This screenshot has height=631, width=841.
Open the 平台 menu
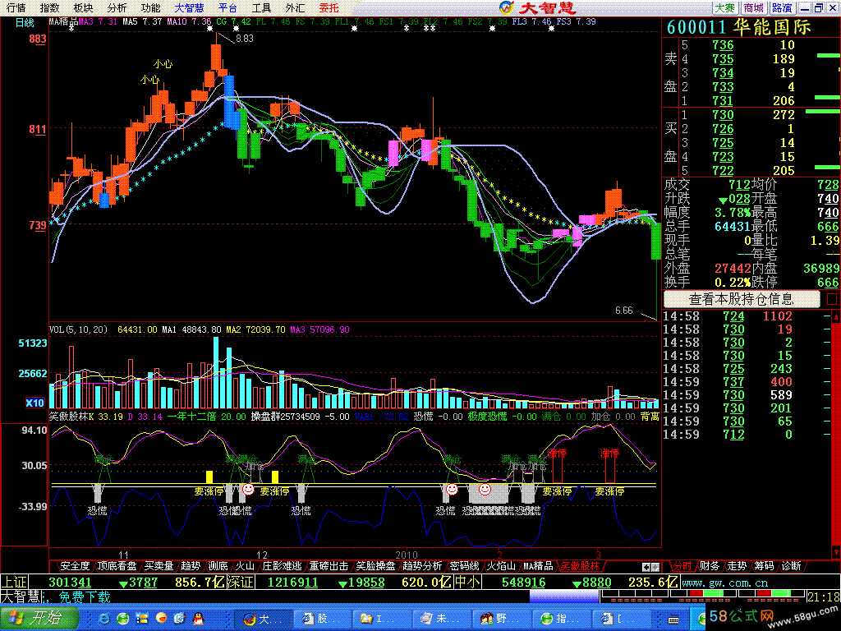[x=228, y=8]
